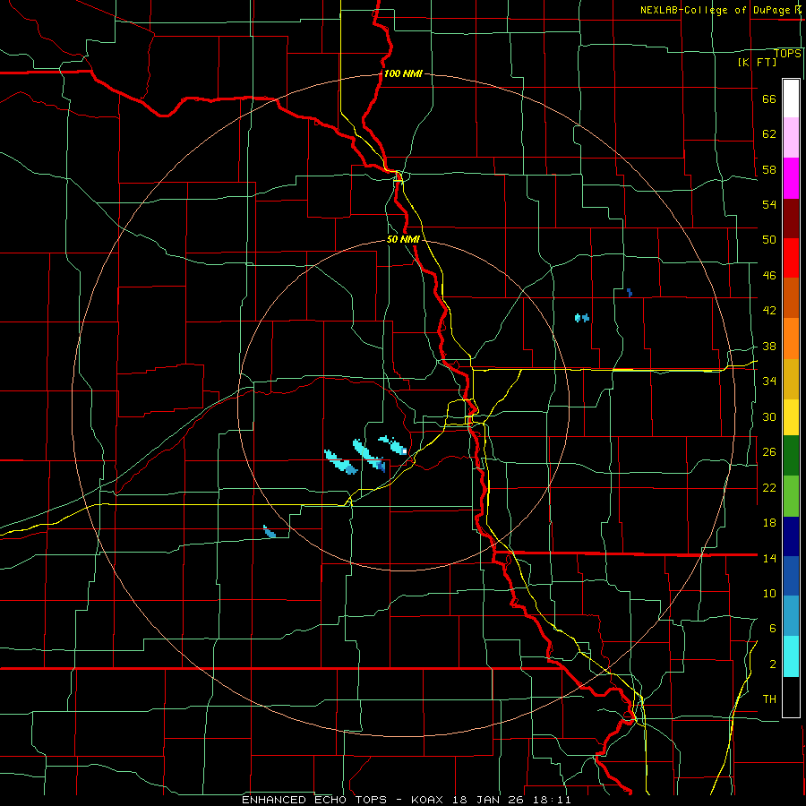Click legend value "2"

coord(773,665)
